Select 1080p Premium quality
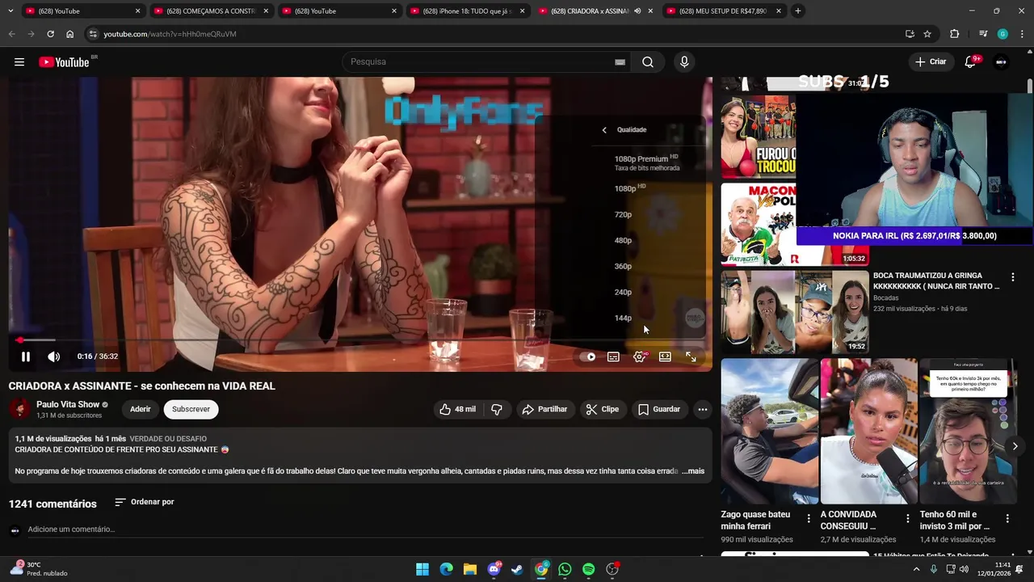This screenshot has height=582, width=1034. coord(649,162)
